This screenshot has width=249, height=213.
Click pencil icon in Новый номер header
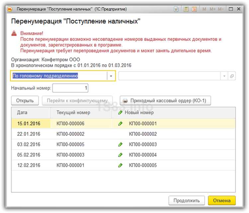pos(121,112)
